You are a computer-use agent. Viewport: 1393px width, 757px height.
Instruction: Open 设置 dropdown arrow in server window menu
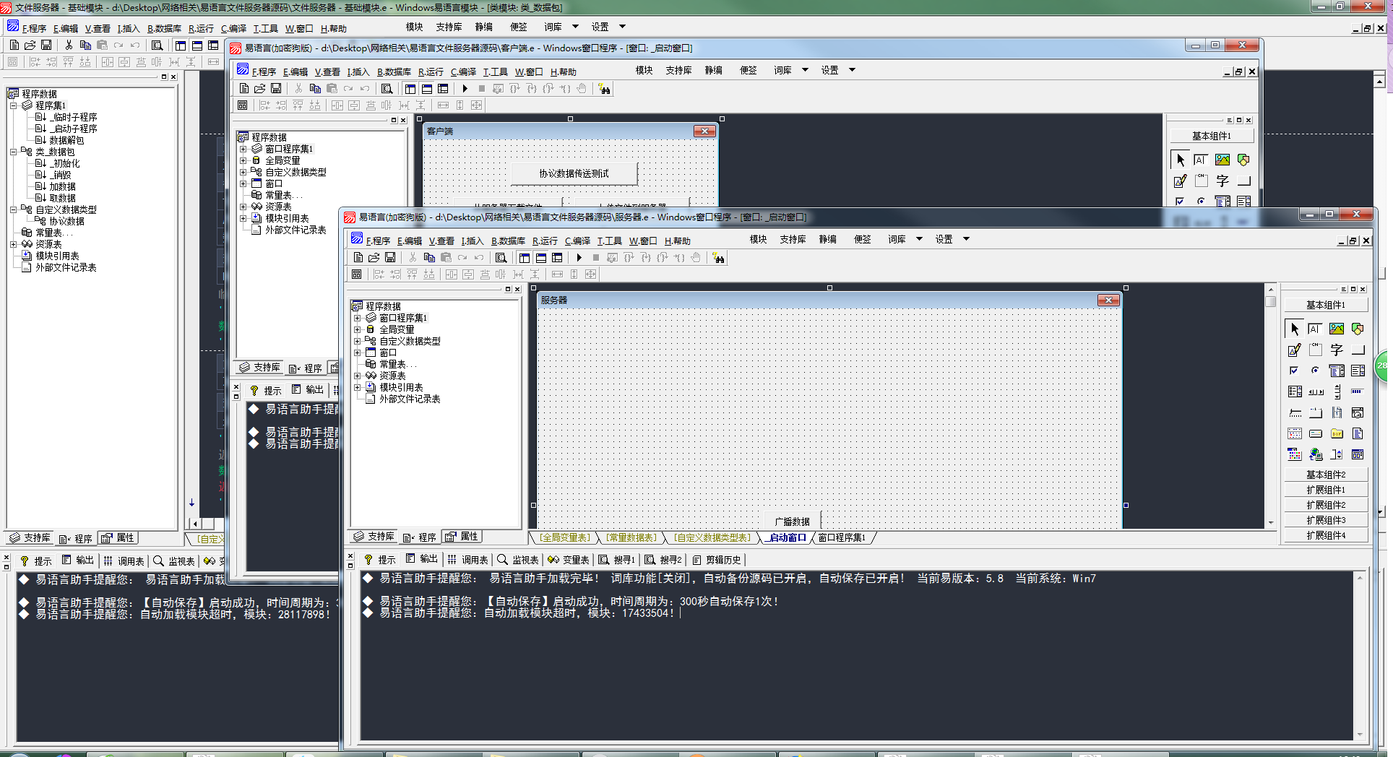(x=966, y=239)
